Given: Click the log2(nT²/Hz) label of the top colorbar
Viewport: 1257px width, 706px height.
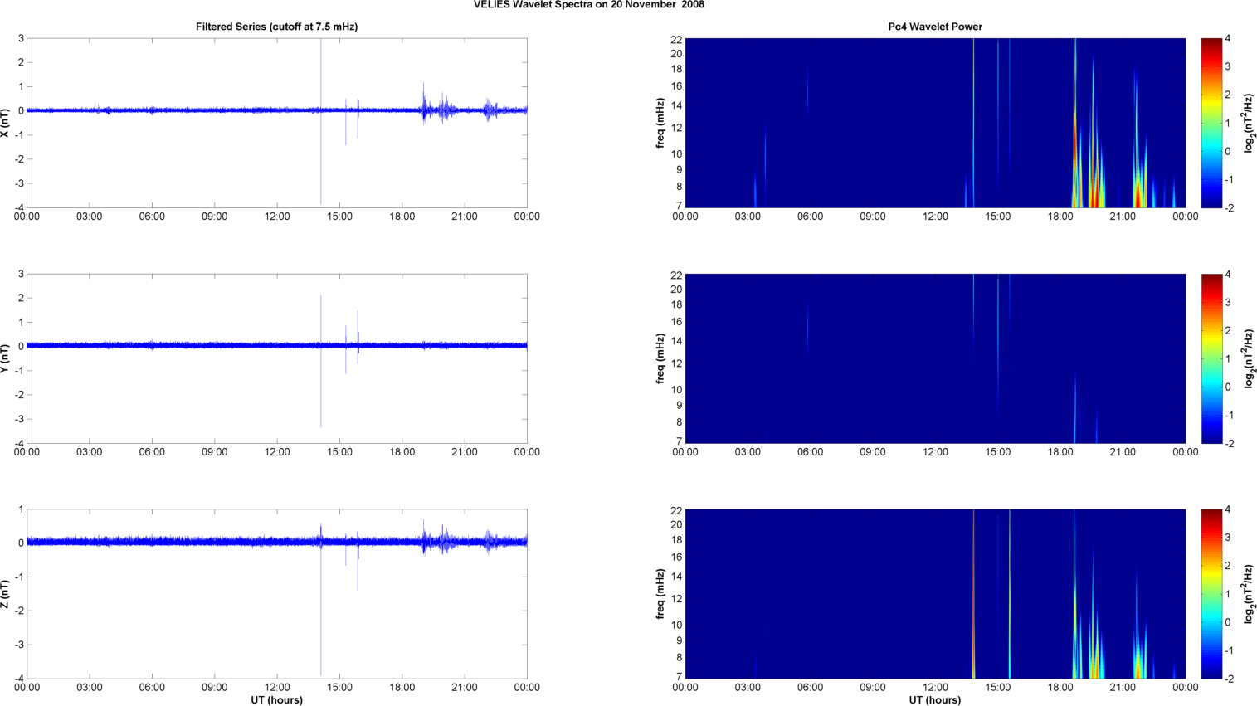Looking at the screenshot, I should (x=1249, y=123).
